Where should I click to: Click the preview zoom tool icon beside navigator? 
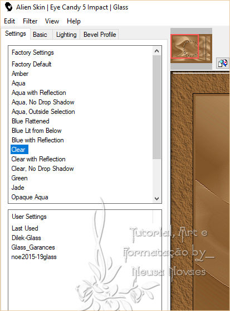[x=223, y=63]
